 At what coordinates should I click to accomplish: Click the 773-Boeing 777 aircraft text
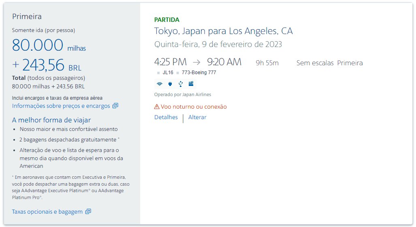(199, 73)
